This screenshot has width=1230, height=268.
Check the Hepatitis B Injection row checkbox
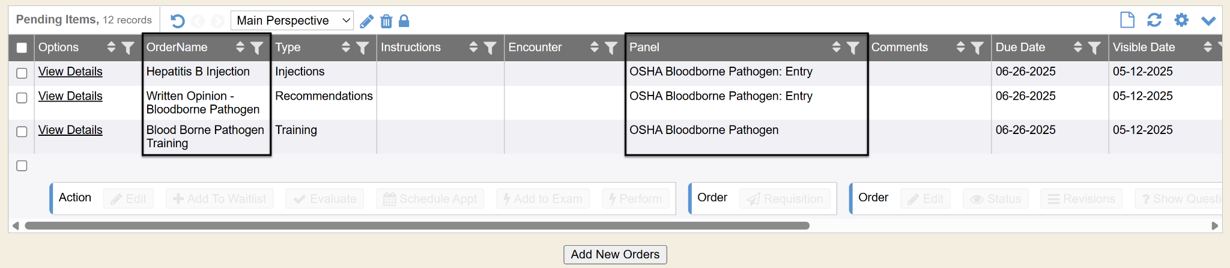[x=22, y=73]
